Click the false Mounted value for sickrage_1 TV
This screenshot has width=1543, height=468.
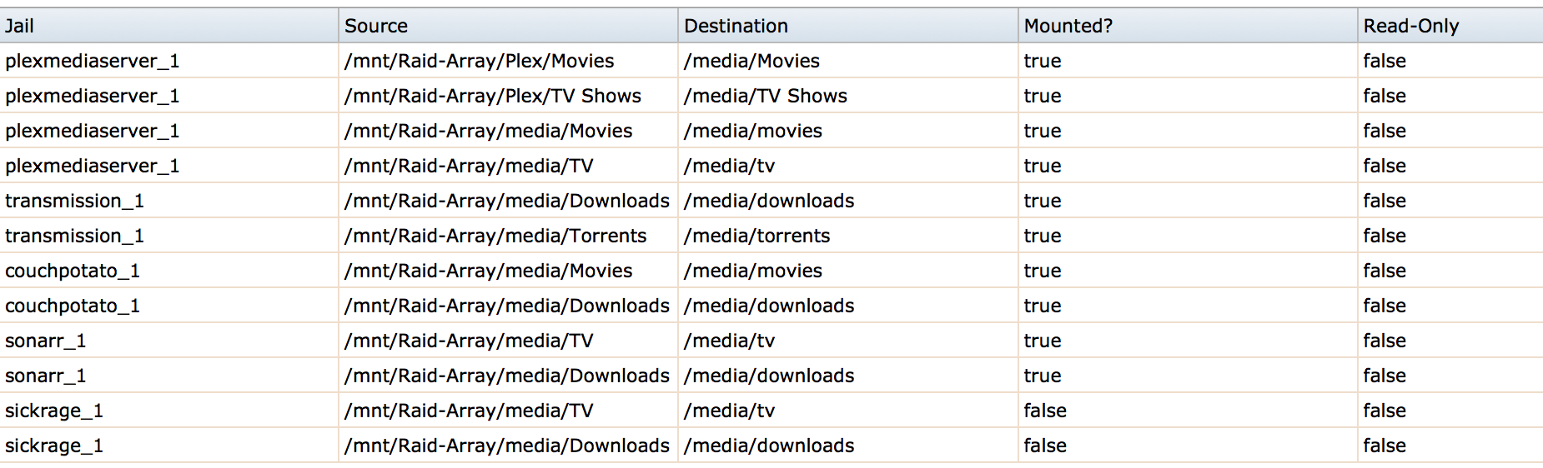(x=1045, y=411)
